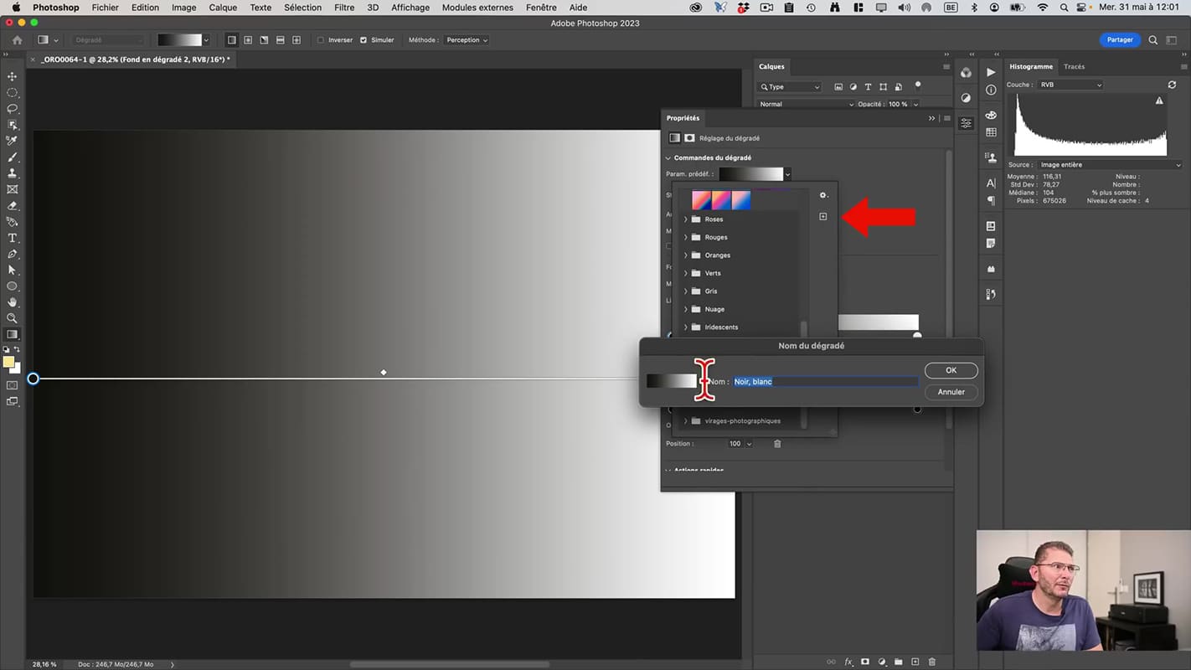Expand the Oranges gradient folder
This screenshot has height=670, width=1191.
click(x=686, y=255)
